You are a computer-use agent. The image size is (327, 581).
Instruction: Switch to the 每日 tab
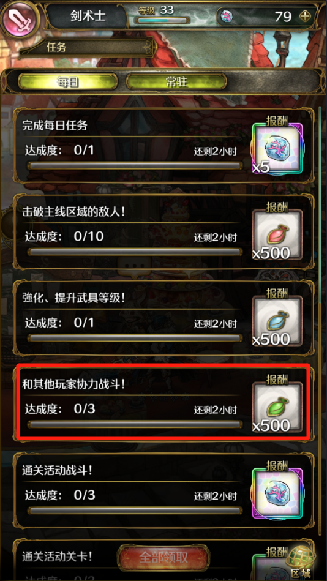pos(67,82)
